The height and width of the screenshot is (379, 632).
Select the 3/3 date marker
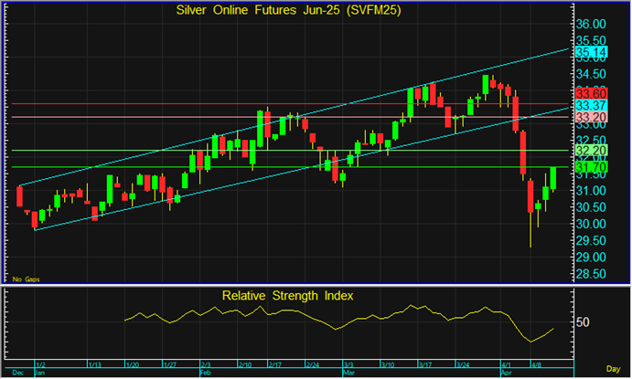(x=348, y=365)
